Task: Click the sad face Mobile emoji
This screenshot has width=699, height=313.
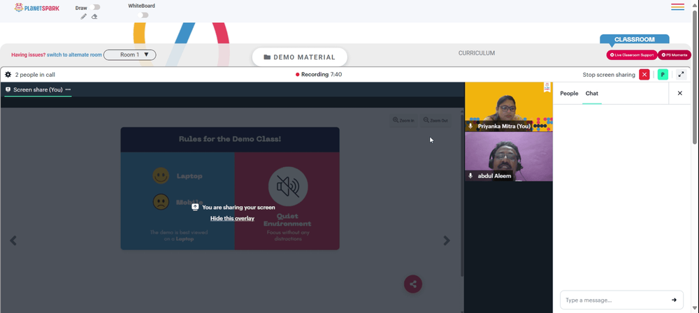Action: tap(161, 202)
